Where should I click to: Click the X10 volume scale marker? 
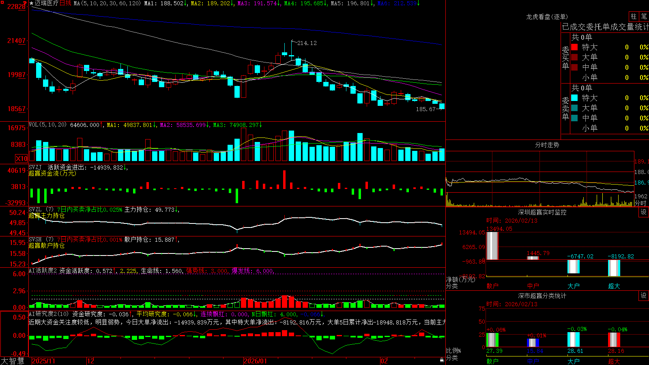(21, 159)
